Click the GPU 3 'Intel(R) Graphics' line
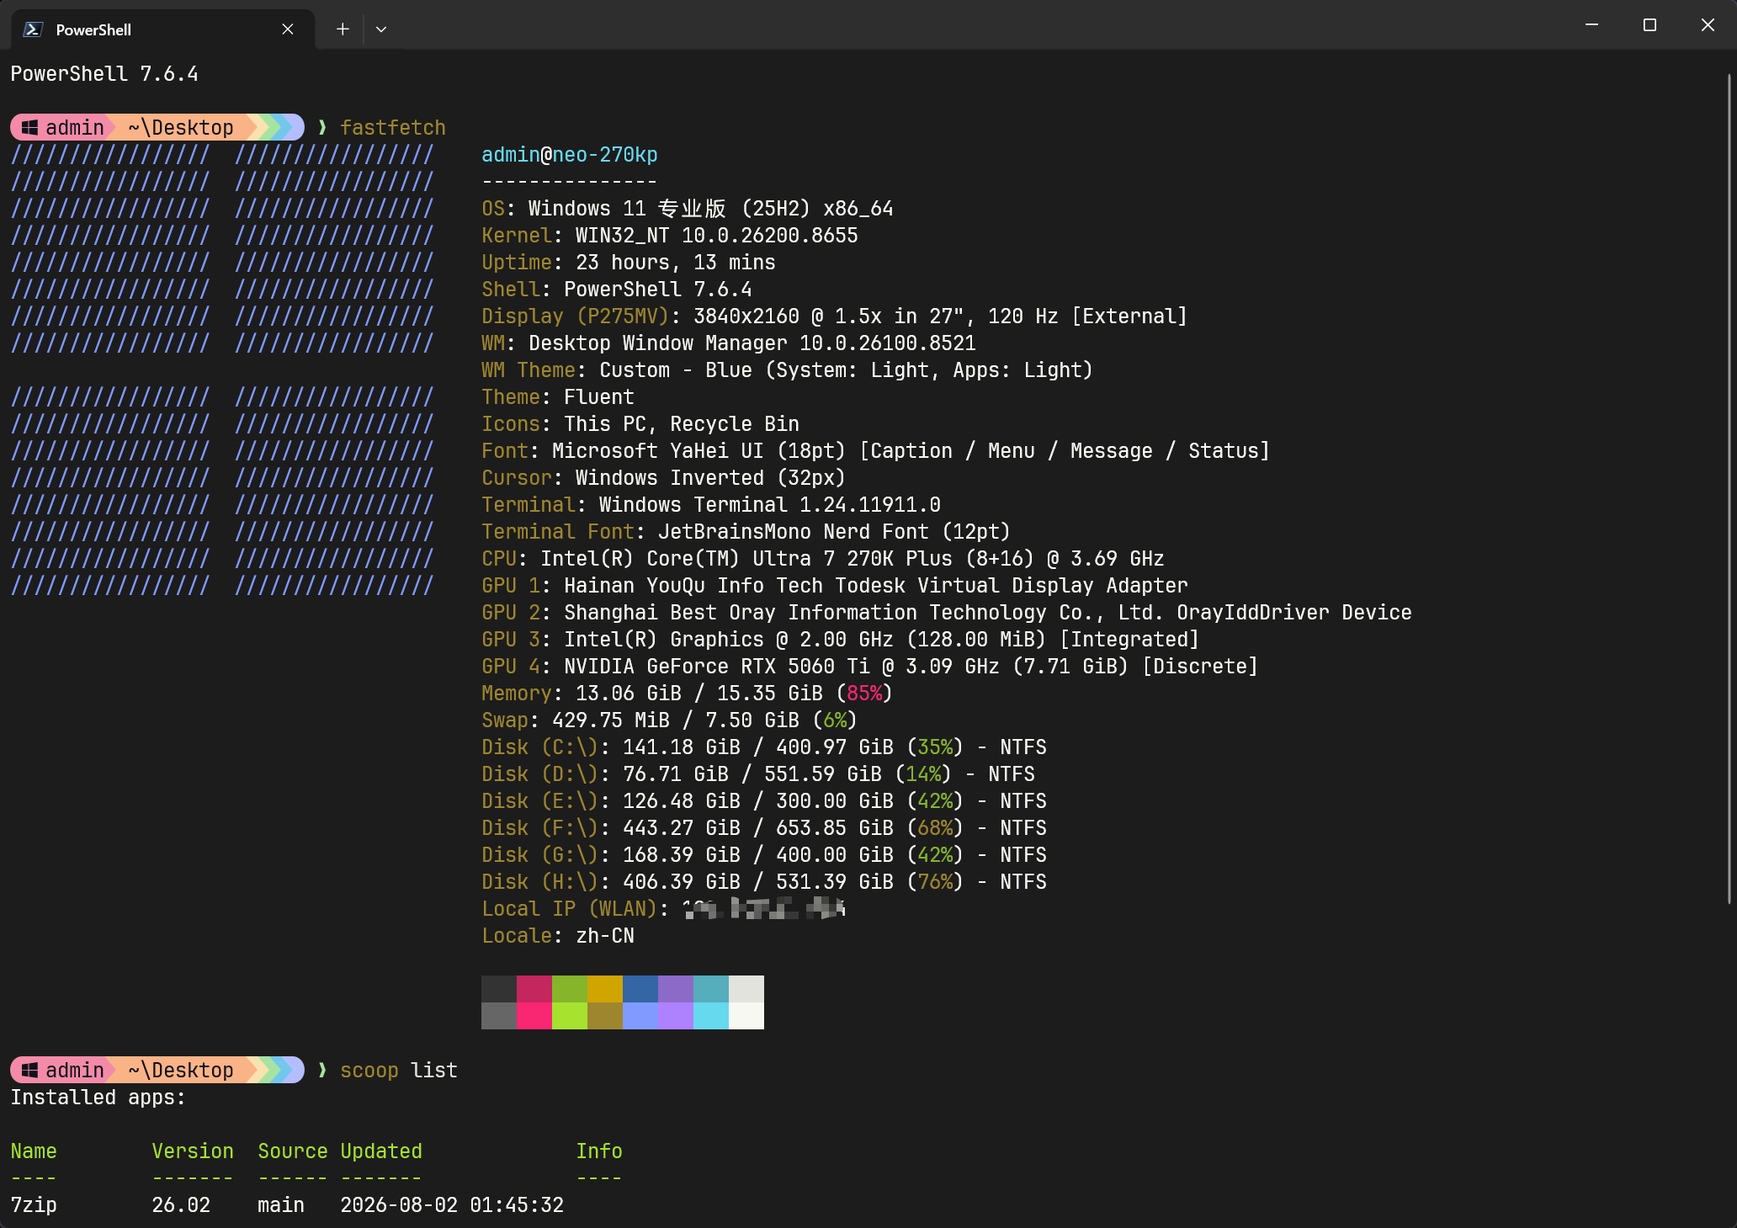 840,639
